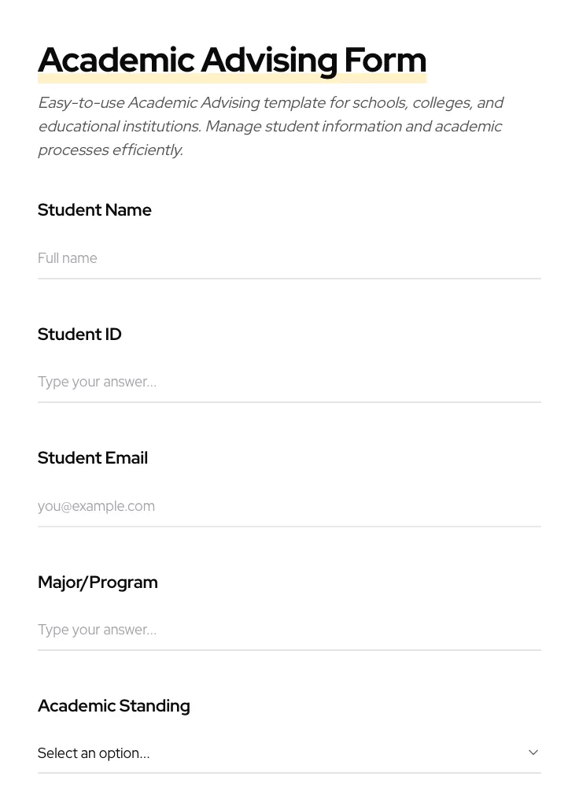Click the chevron beside Select an option
The height and width of the screenshot is (806, 579).
tap(533, 752)
